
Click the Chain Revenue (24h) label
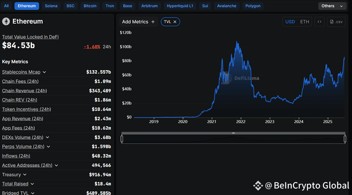(x=25, y=91)
